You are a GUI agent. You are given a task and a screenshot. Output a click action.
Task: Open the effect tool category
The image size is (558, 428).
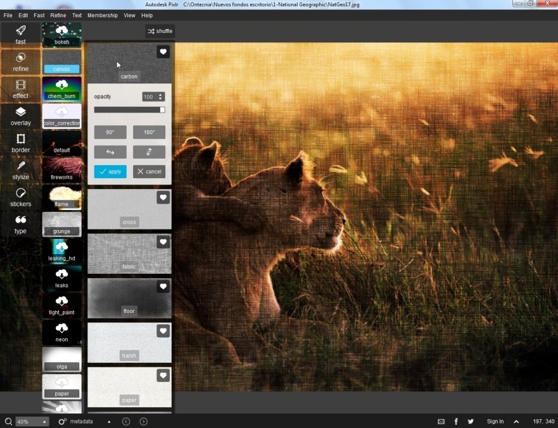click(20, 89)
